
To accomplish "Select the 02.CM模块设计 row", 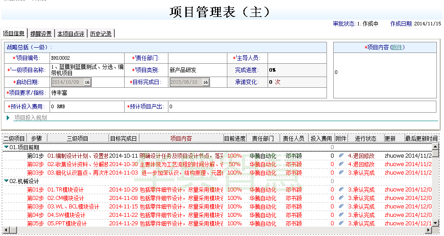I will 217,198.
